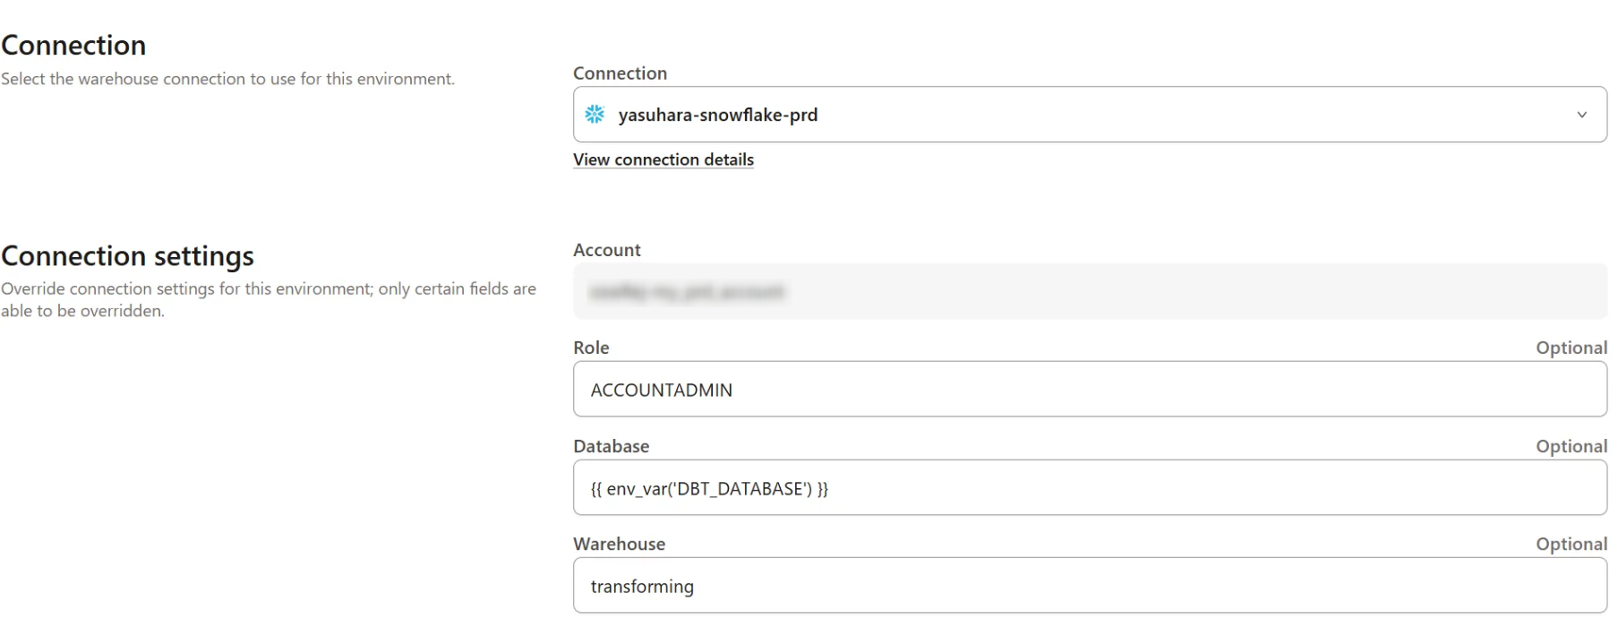
Task: Click the Database field label
Action: coord(612,446)
